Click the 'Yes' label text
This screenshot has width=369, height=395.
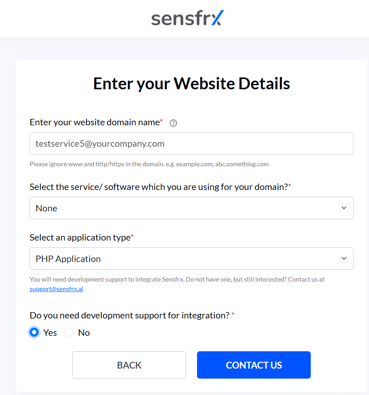pos(50,333)
